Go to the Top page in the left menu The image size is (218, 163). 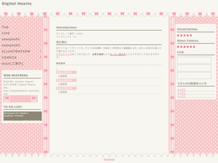click(x=5, y=27)
